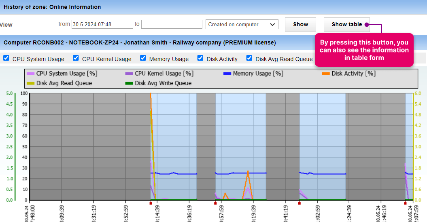Toggle the CPU Kernel Usage checkbox
This screenshot has width=427, height=224.
click(76, 58)
